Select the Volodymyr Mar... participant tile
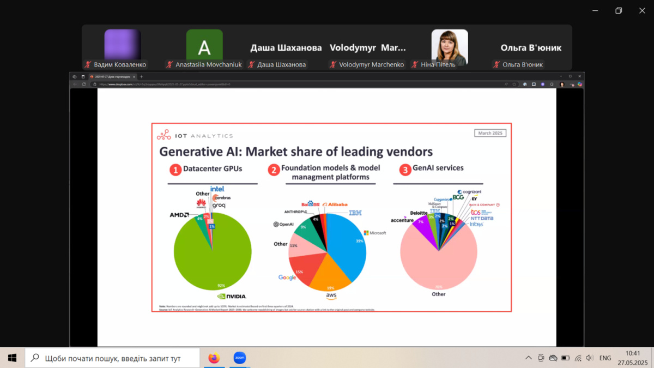 coord(368,47)
